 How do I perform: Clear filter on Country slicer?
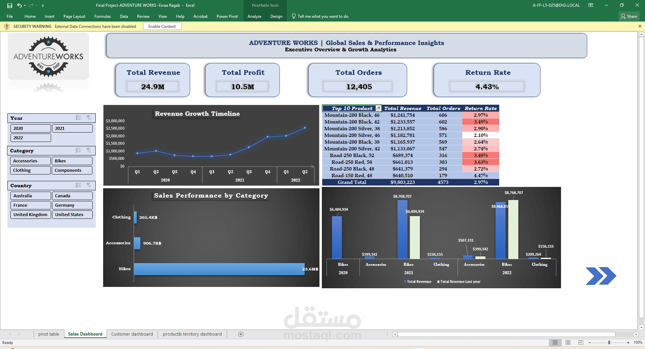[x=89, y=185]
